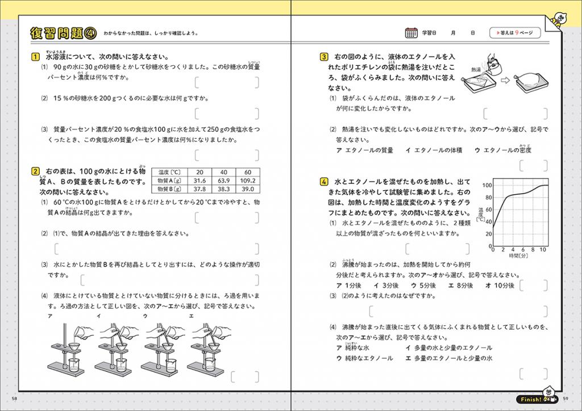Click the 学習日 label
This screenshot has width=582, height=411.
(x=429, y=33)
